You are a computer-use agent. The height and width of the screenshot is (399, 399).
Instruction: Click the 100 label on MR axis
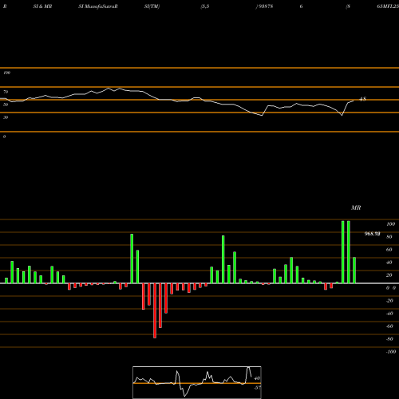click(x=390, y=224)
